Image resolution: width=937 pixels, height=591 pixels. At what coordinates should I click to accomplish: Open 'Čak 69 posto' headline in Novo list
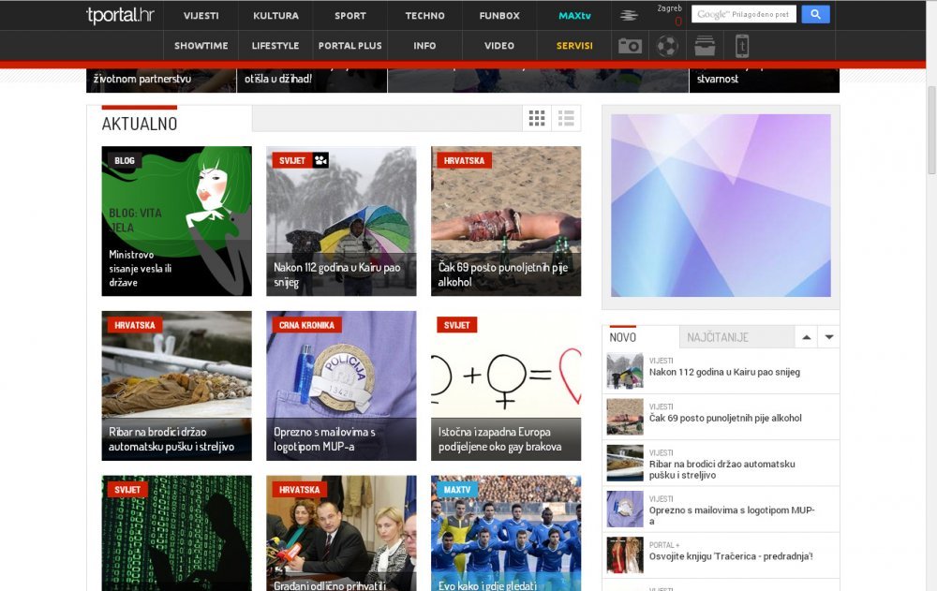coord(725,418)
